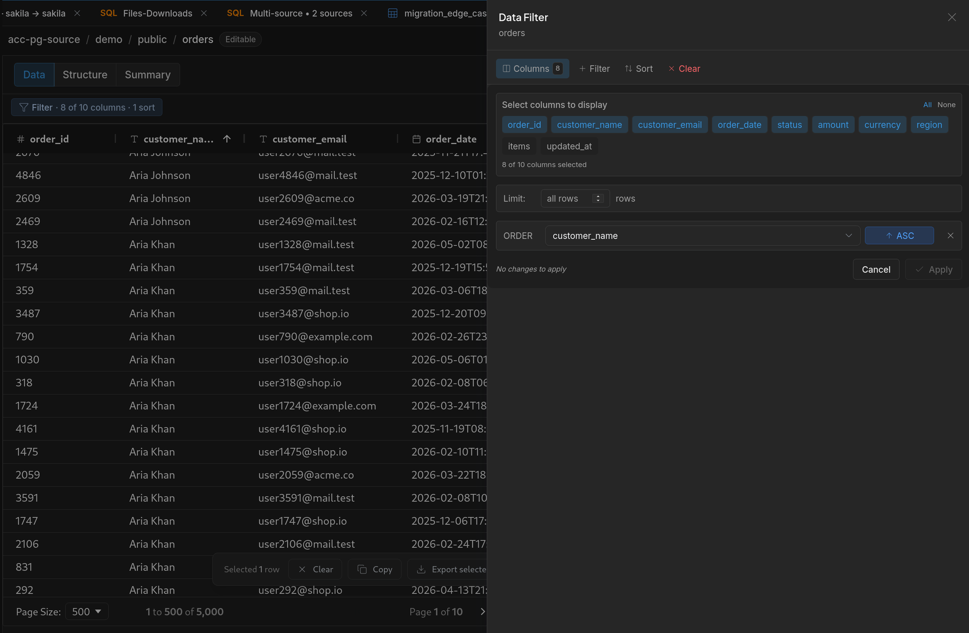Select cell user1724@example.com

[x=317, y=406]
